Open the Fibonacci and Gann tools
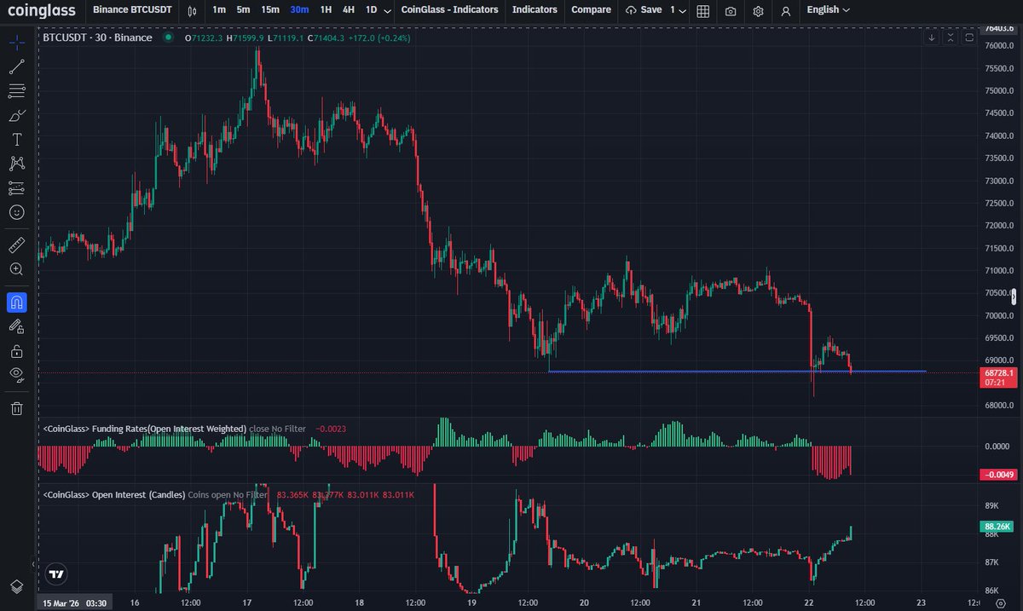 [x=16, y=90]
